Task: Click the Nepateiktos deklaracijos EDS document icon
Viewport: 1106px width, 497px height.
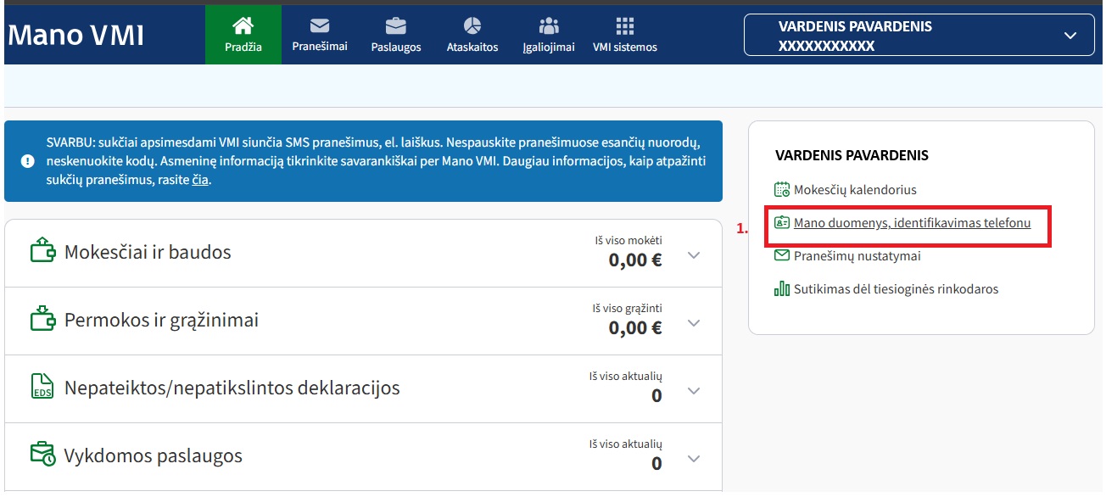Action: coord(42,388)
